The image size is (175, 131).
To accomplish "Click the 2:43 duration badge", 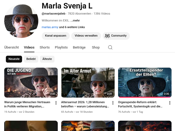I will [x=53, y=94].
